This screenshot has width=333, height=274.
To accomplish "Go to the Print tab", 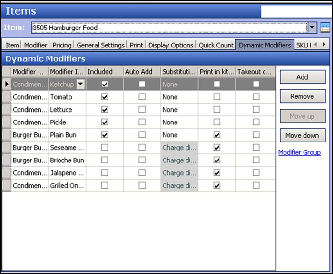I will [137, 45].
